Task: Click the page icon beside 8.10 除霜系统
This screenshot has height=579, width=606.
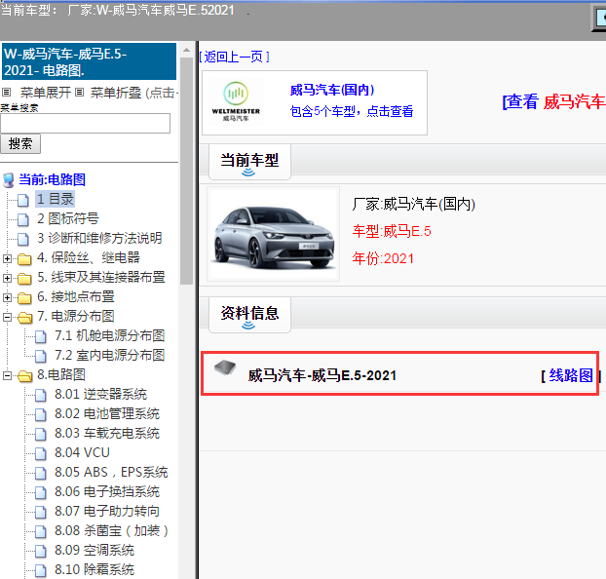Action: coord(41,570)
